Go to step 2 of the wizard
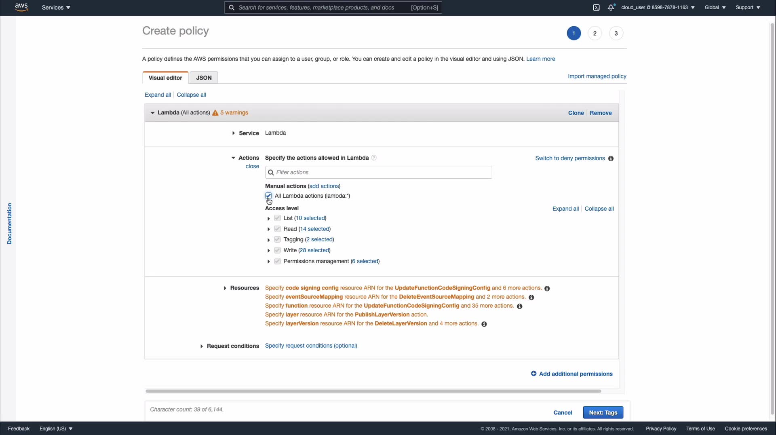Viewport: 776px width, 435px height. (x=595, y=33)
